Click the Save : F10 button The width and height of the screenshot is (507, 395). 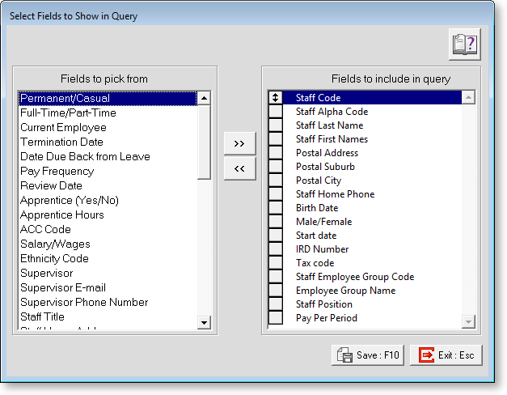(368, 355)
